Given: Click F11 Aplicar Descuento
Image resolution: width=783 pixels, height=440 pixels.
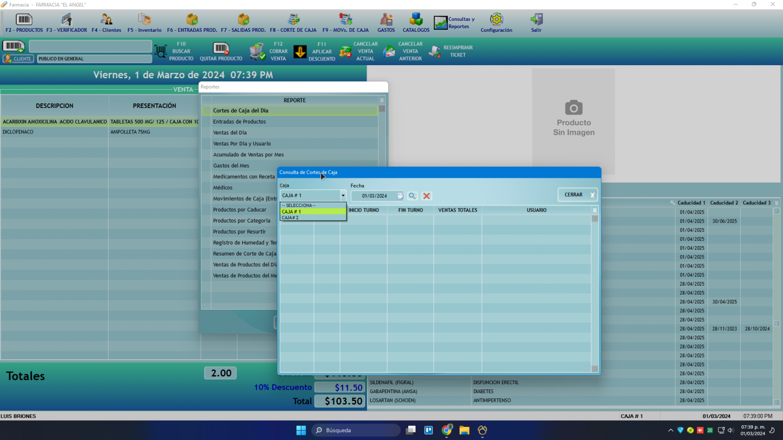Looking at the screenshot, I should click(315, 52).
